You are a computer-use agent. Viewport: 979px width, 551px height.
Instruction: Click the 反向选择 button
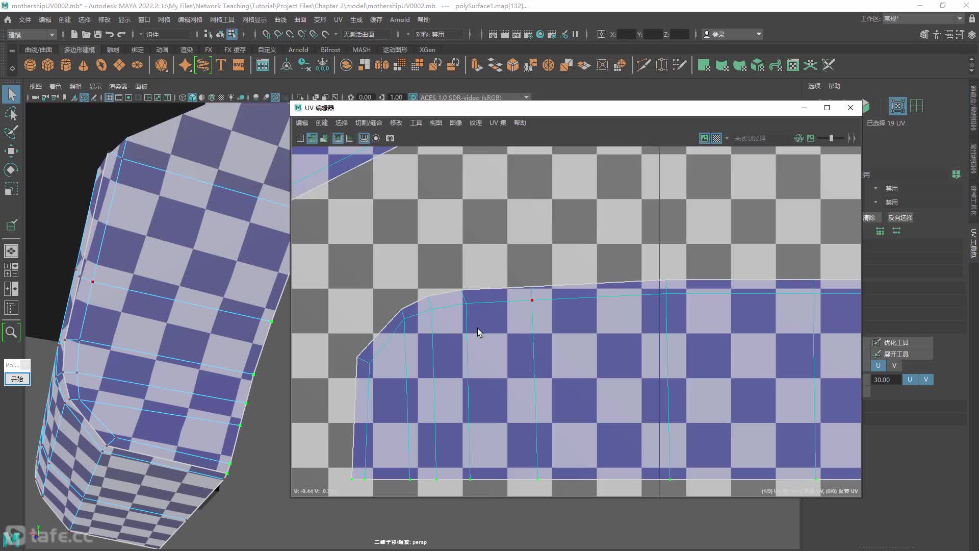[900, 217]
